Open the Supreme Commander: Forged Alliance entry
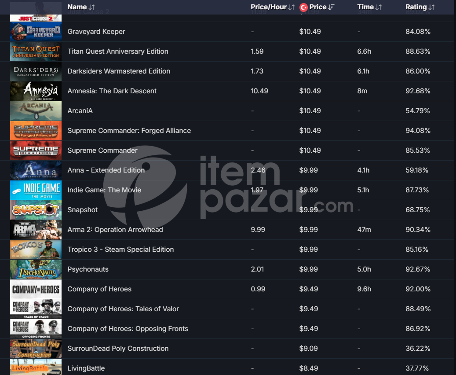This screenshot has width=456, height=375. click(x=129, y=131)
